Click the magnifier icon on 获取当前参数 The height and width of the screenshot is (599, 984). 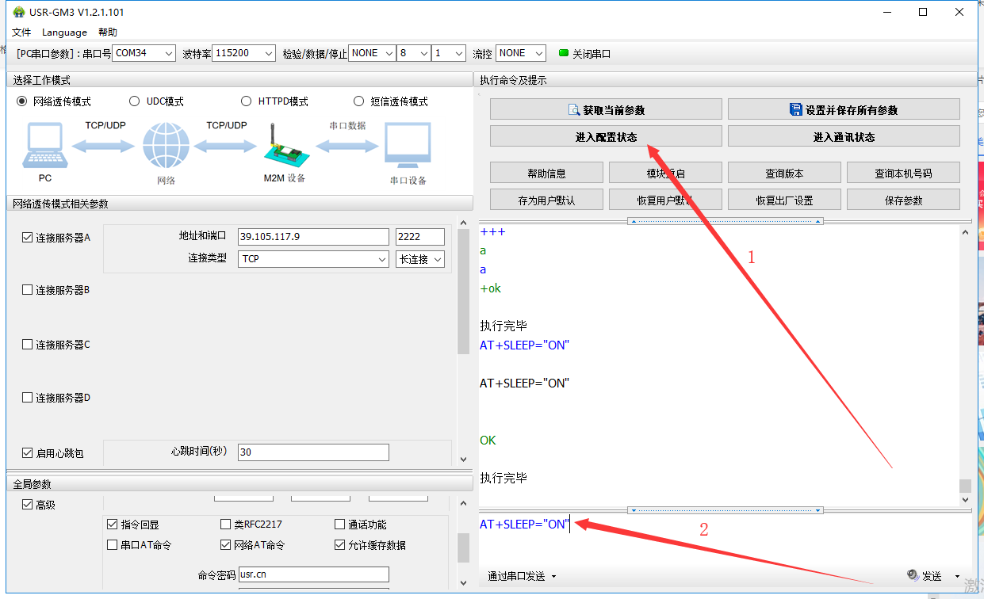pyautogui.click(x=574, y=110)
